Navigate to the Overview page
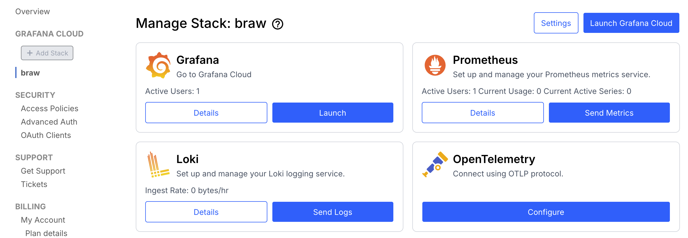This screenshot has height=238, width=688. [x=32, y=11]
